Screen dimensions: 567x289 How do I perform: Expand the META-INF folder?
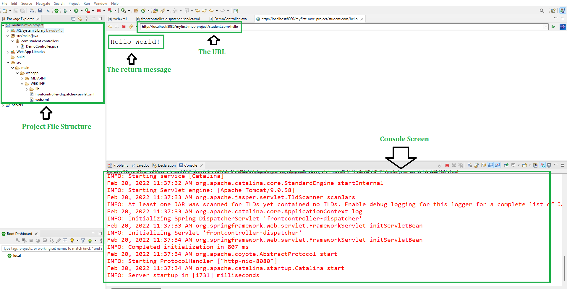[x=22, y=78]
